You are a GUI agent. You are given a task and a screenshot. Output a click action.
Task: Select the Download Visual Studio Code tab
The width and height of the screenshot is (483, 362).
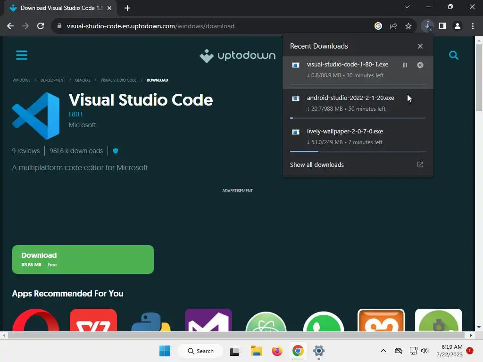(x=60, y=8)
